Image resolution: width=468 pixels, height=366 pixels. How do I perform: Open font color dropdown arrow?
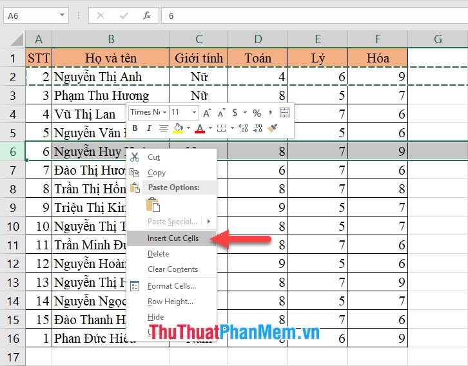pyautogui.click(x=210, y=128)
